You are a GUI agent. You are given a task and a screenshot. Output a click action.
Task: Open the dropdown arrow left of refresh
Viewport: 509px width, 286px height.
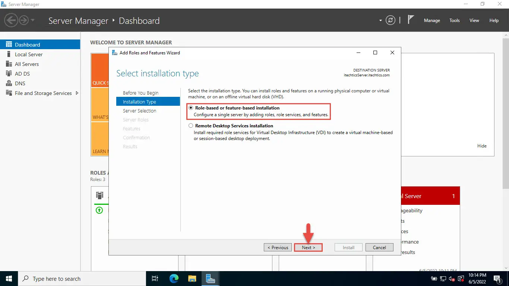[x=380, y=20]
